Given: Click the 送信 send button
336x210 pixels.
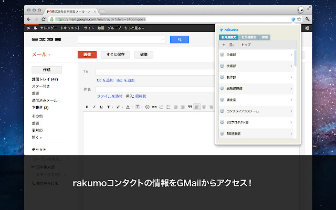Looking at the screenshot, I should coord(87,55).
